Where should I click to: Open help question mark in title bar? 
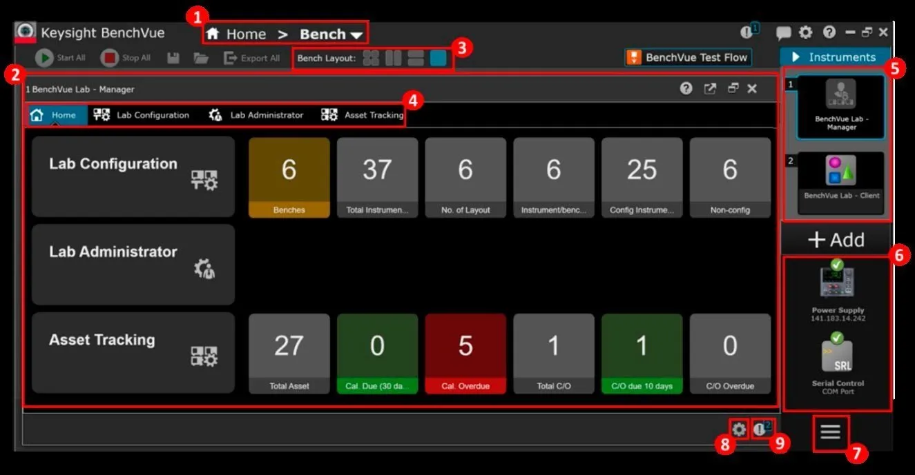click(x=829, y=32)
